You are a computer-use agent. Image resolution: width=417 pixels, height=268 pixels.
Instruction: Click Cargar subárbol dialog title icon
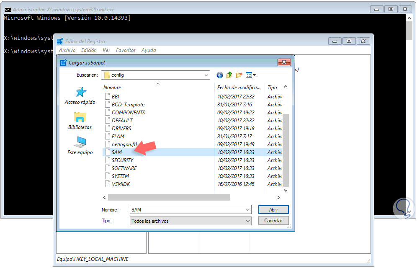click(63, 63)
